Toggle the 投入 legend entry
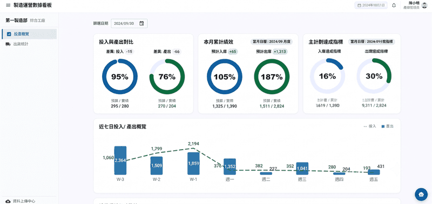 tap(370, 126)
